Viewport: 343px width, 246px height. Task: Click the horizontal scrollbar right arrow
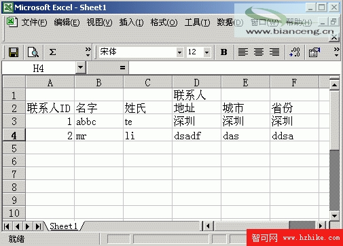point(321,226)
